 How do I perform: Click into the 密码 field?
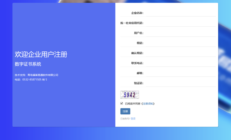click(x=180, y=43)
